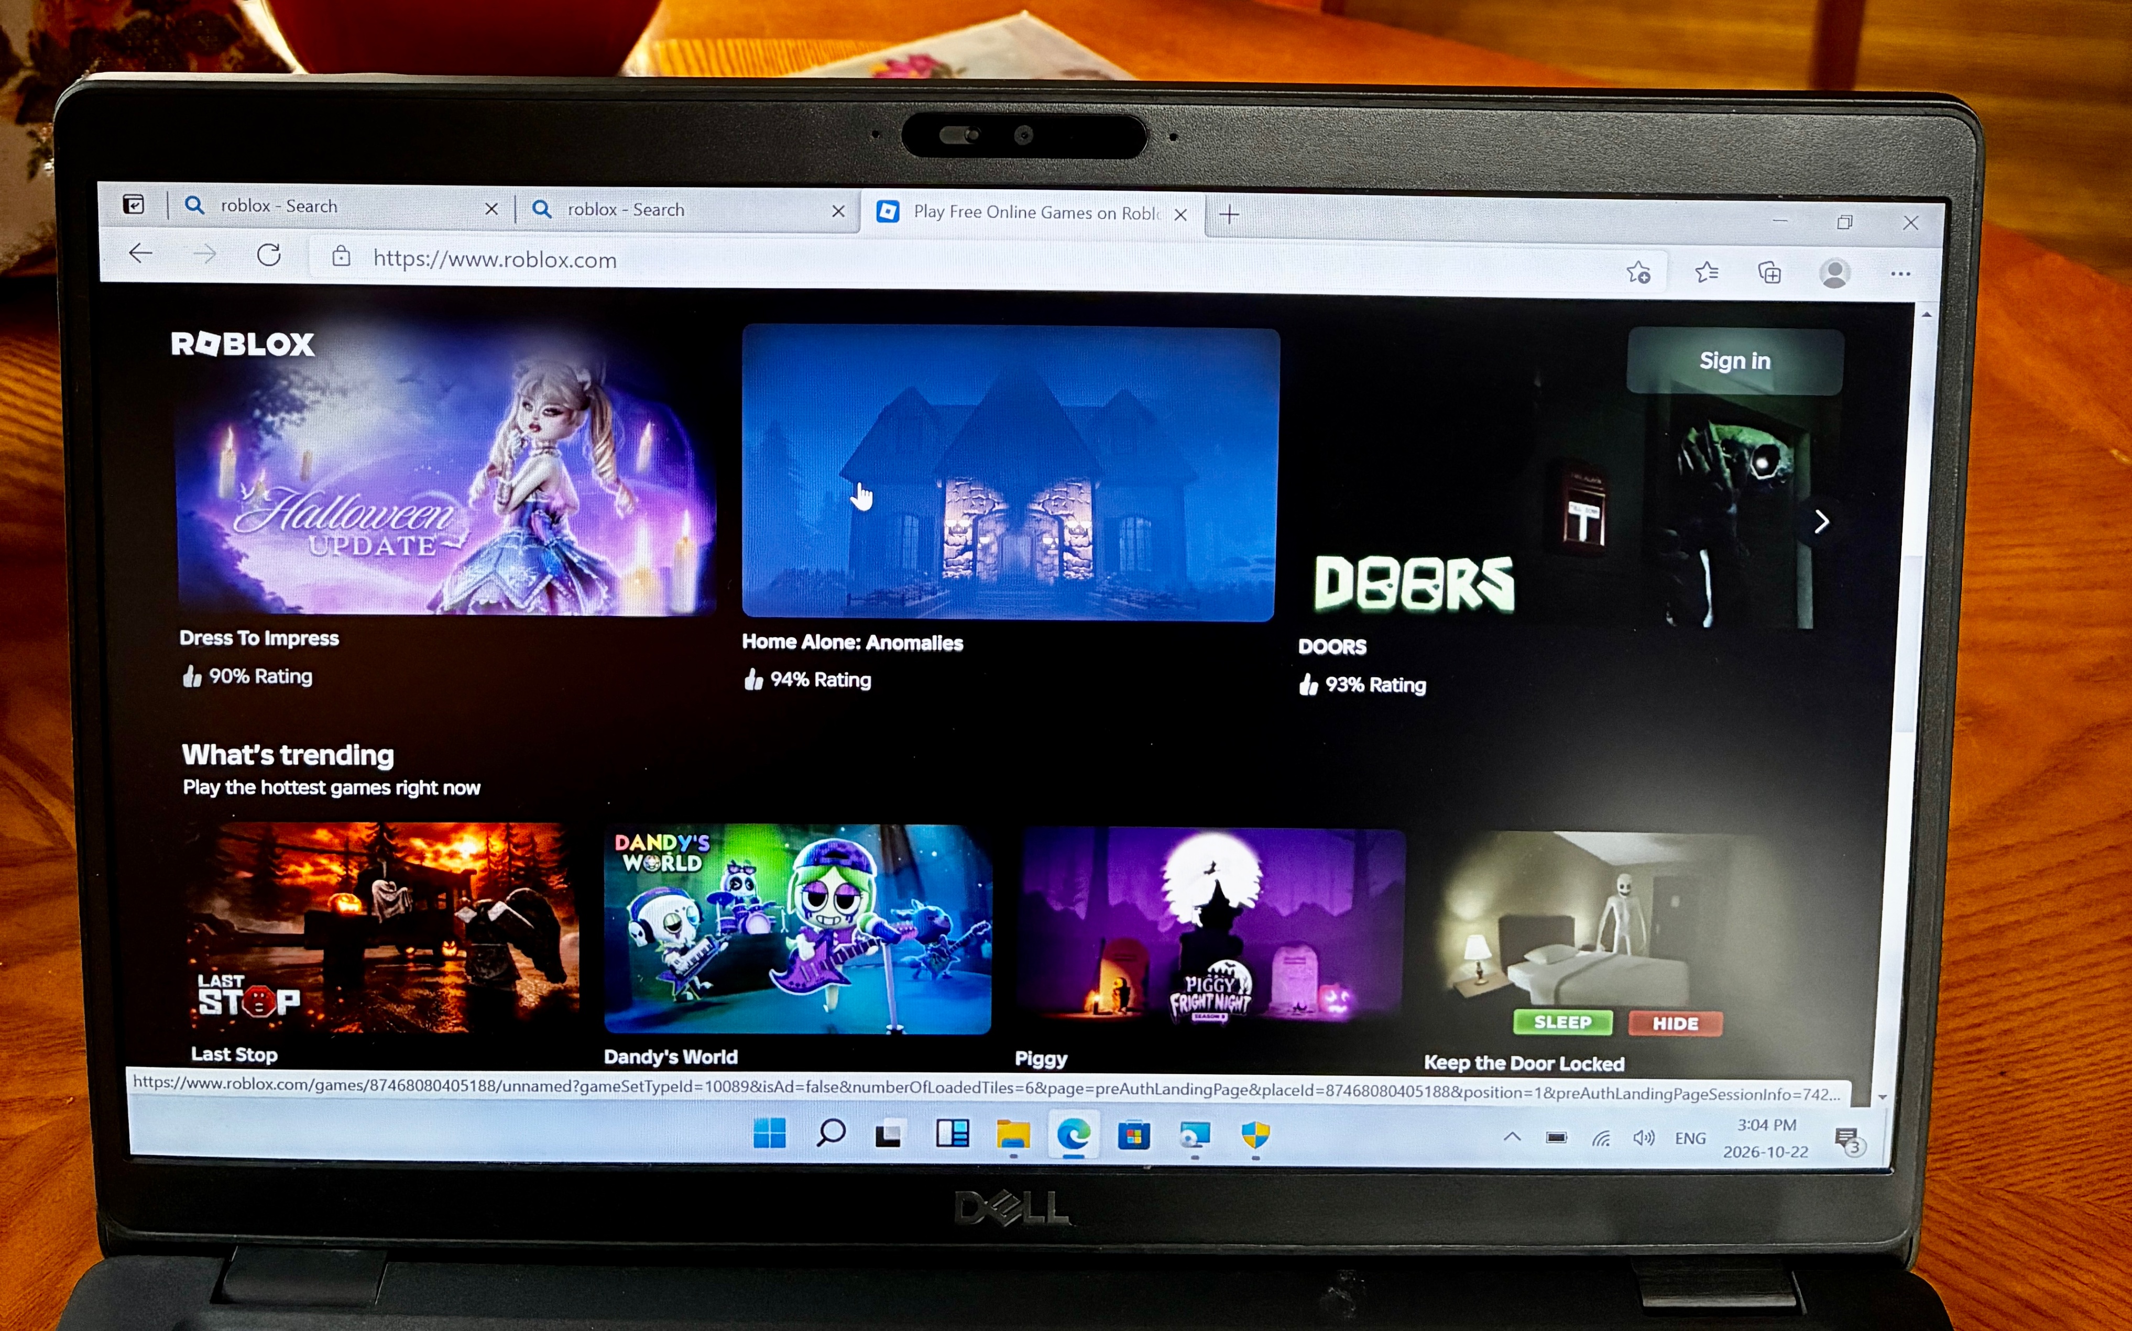
Task: Open the Dandy's World thumbnail
Action: 797,929
